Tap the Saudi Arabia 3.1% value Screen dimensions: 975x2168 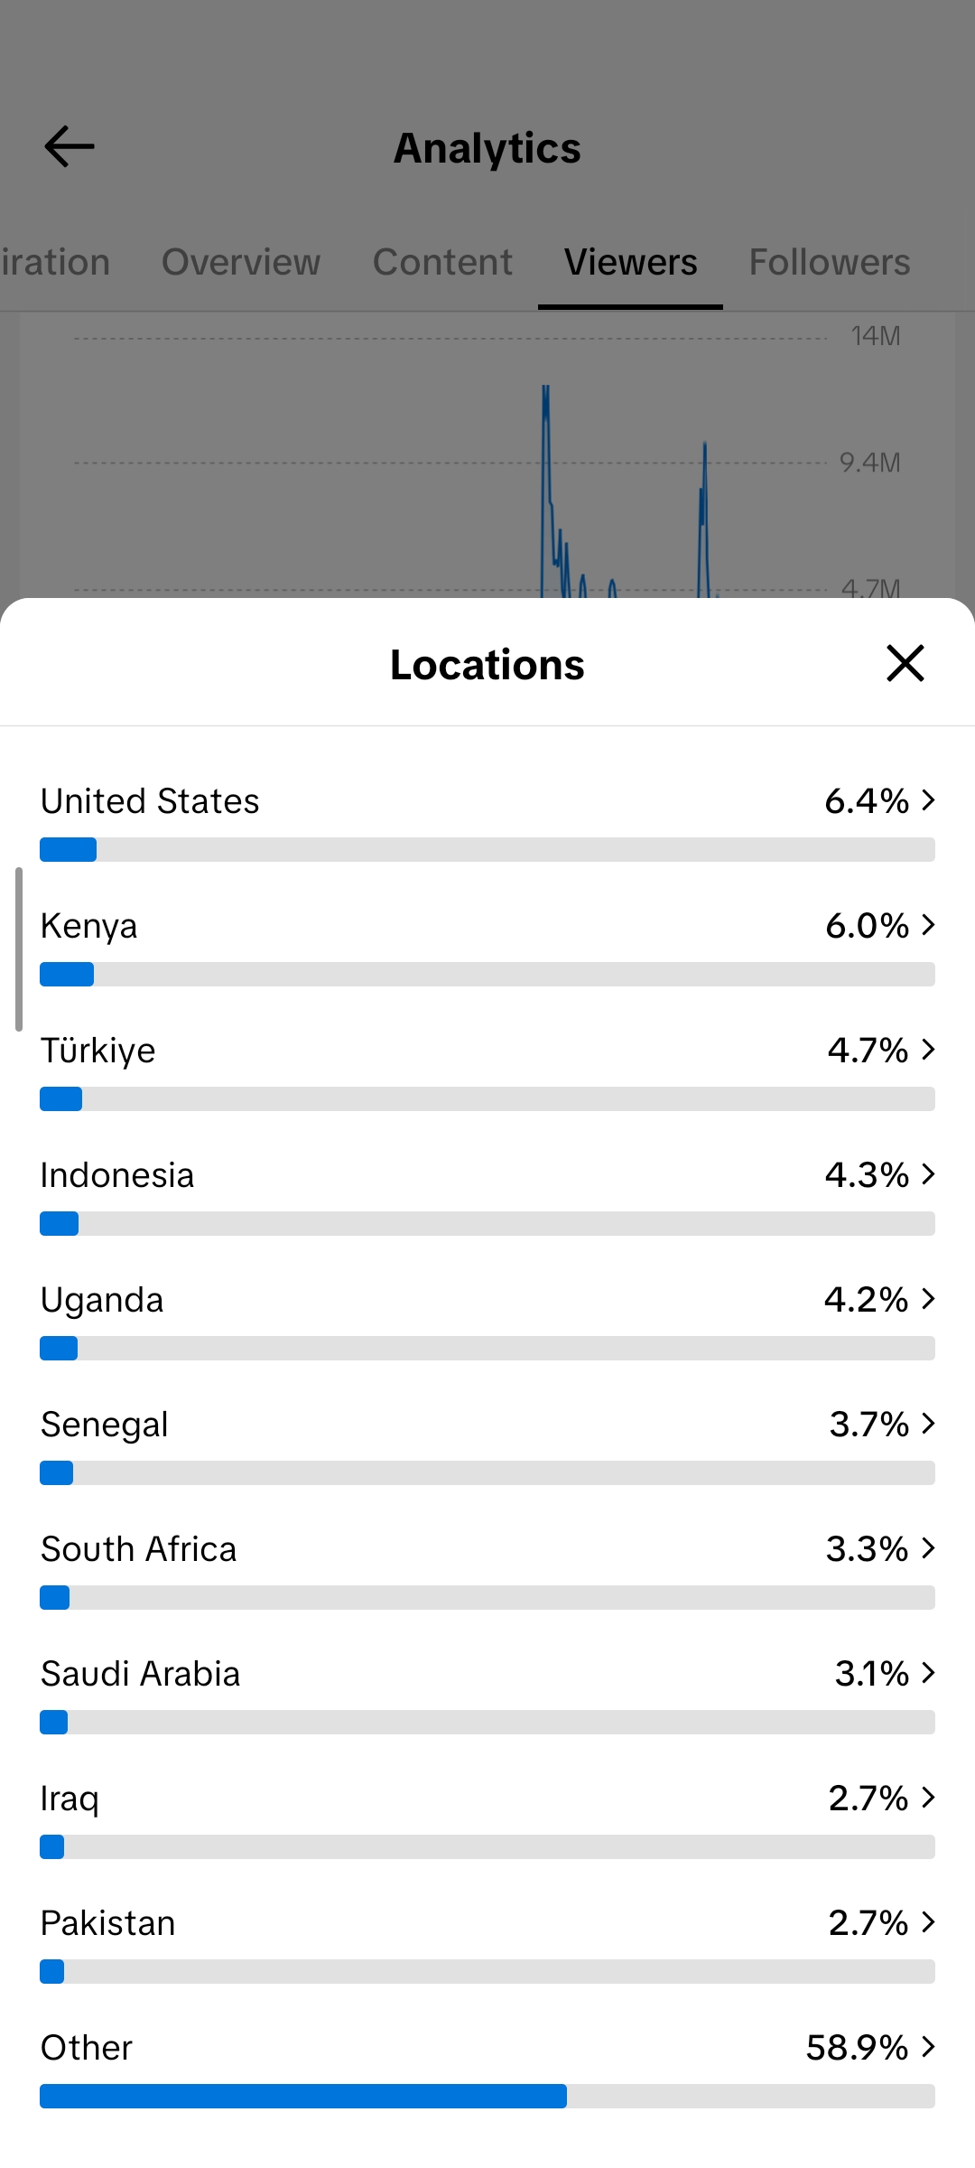pyautogui.click(x=871, y=1674)
